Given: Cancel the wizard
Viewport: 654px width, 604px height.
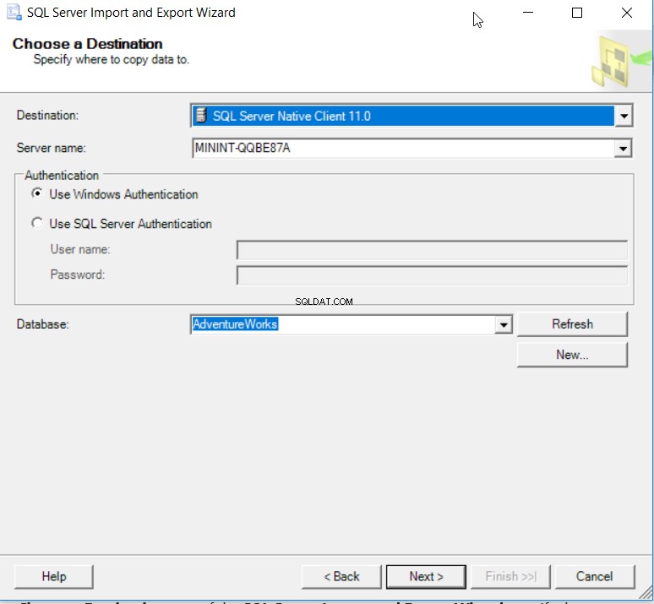Looking at the screenshot, I should 594,576.
